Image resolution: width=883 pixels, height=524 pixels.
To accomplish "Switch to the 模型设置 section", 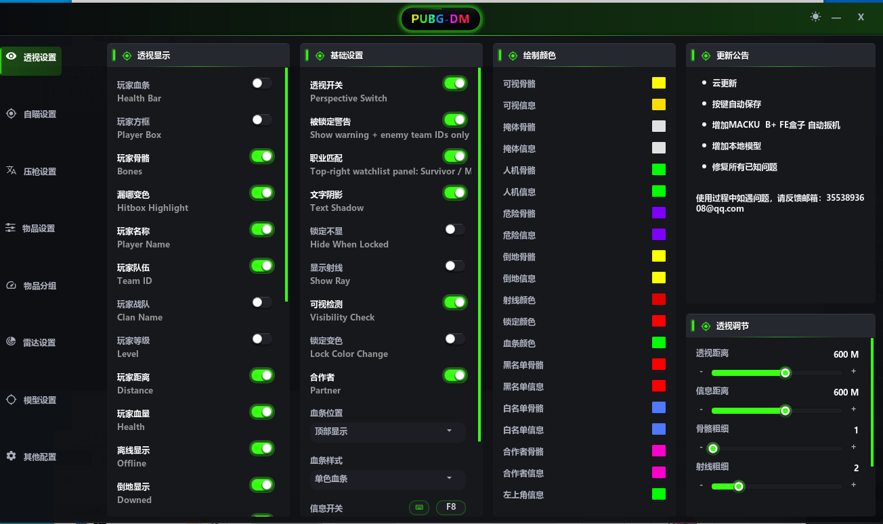I will [31, 400].
